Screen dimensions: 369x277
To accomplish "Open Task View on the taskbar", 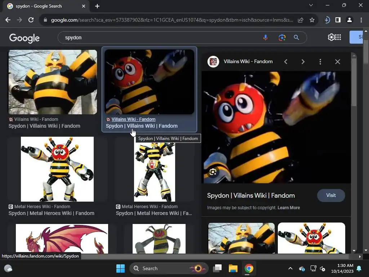I will pyautogui.click(x=217, y=268).
